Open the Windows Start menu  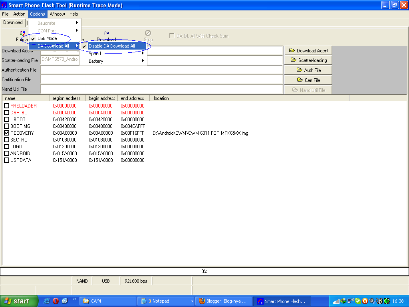19,301
